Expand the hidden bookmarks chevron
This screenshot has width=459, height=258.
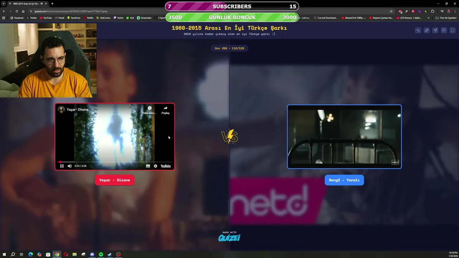[429, 18]
